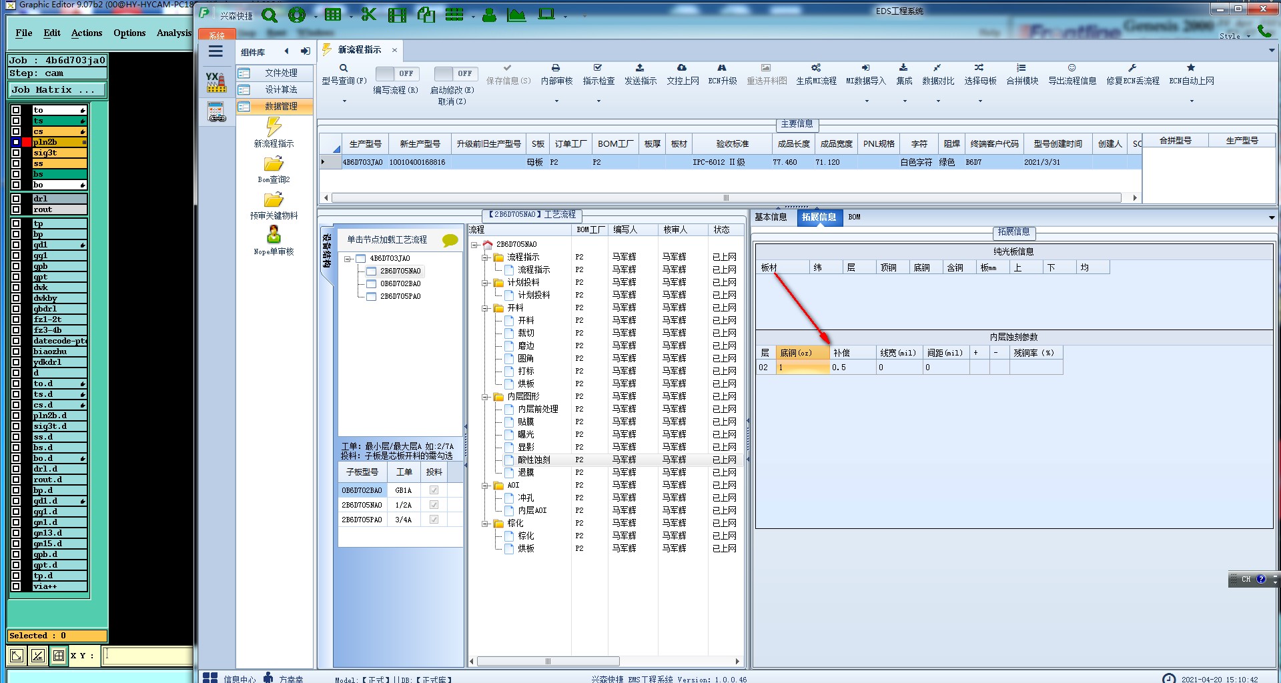Select 酸性蚀刻 process tree item
This screenshot has width=1281, height=683.
click(534, 460)
